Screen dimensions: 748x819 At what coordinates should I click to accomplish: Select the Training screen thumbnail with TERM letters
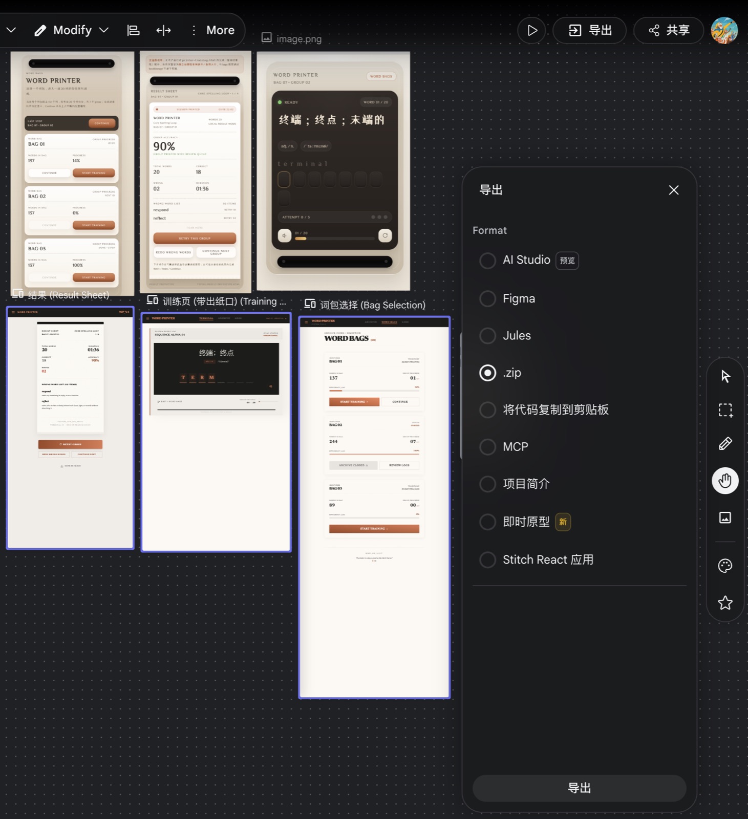pos(216,432)
